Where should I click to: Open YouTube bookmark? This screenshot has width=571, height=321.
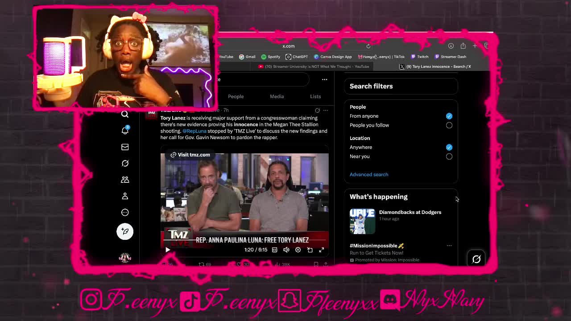(x=226, y=57)
